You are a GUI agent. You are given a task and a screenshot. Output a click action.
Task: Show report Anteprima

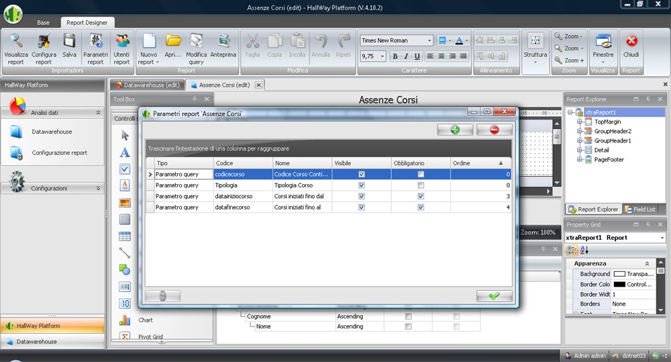(x=223, y=46)
